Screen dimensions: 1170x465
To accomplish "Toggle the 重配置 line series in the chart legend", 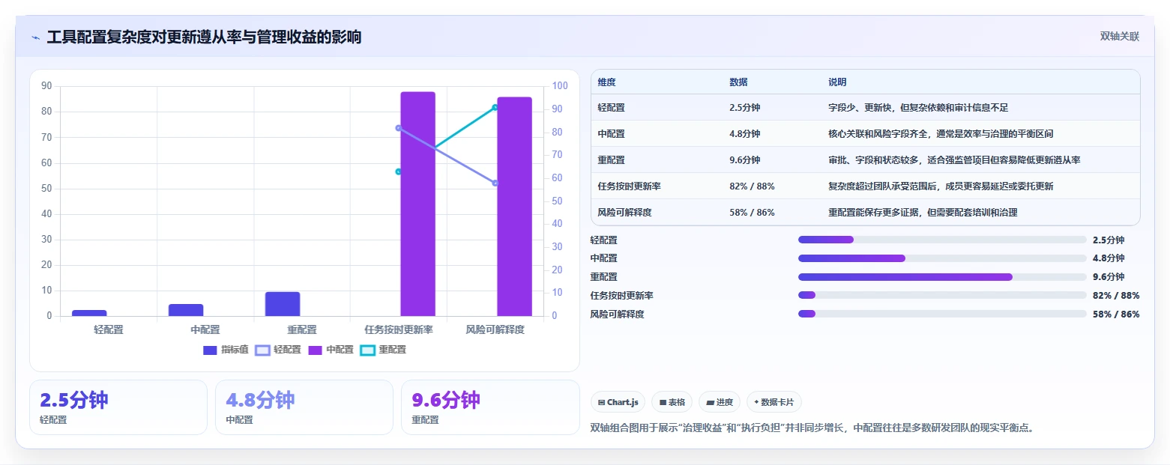I will pyautogui.click(x=383, y=350).
